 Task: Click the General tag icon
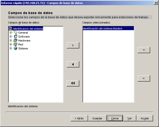(15, 32)
